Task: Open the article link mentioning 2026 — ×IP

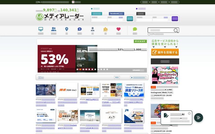Action: pos(111,102)
